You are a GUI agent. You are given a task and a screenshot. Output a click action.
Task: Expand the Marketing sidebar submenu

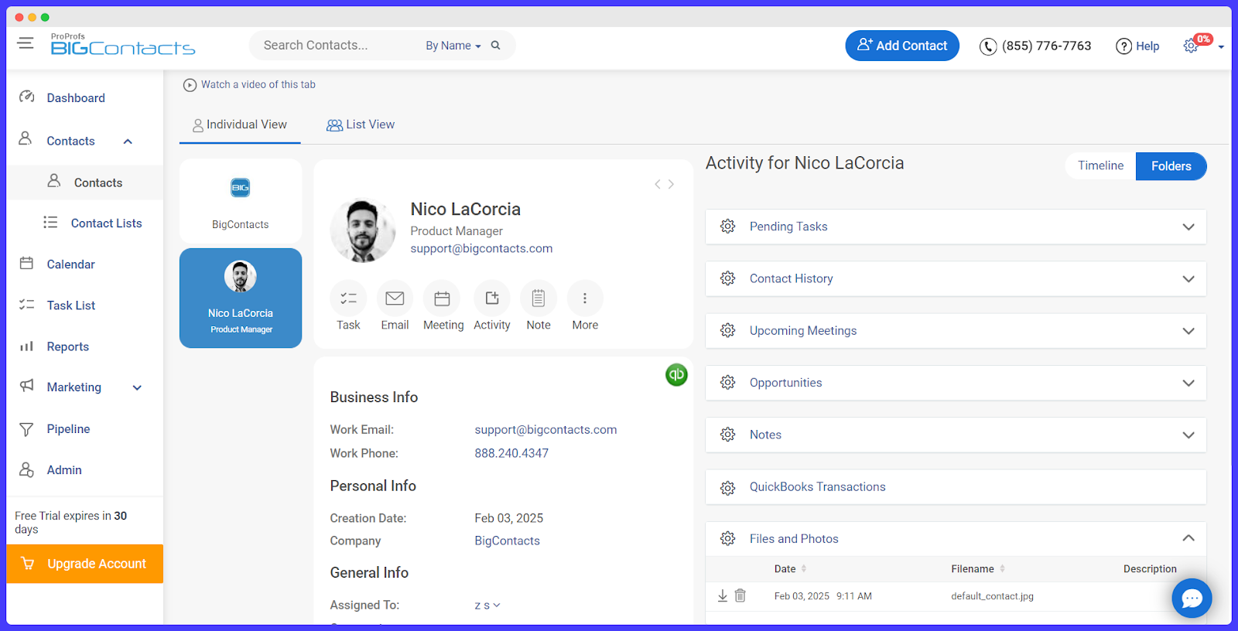coord(137,388)
